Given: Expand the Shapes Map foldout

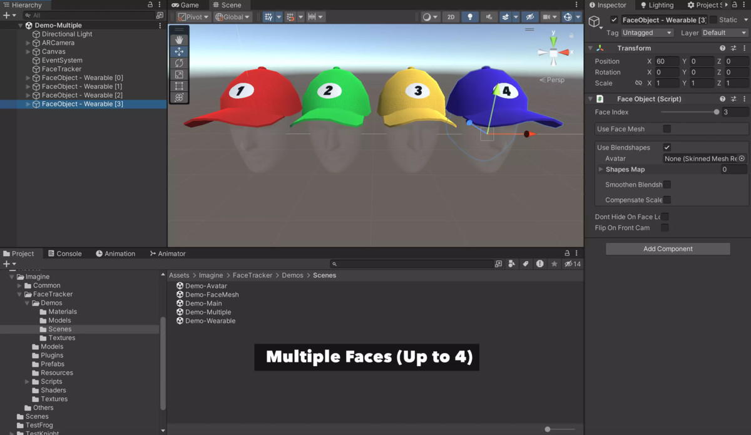Looking at the screenshot, I should 601,169.
